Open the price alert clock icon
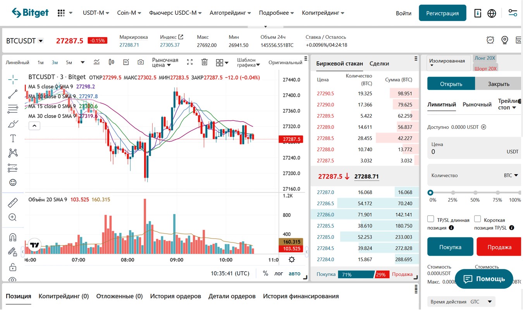 pos(490,40)
